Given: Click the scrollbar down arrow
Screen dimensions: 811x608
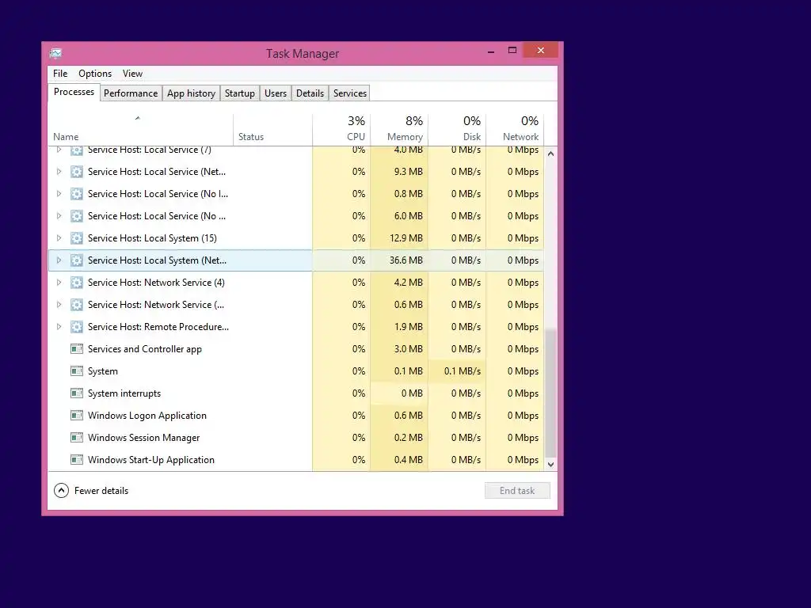Looking at the screenshot, I should [551, 464].
